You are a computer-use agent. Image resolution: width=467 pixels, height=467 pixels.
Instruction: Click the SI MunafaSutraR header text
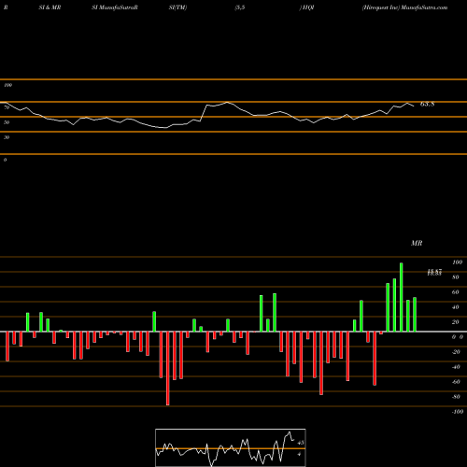click(x=115, y=7)
